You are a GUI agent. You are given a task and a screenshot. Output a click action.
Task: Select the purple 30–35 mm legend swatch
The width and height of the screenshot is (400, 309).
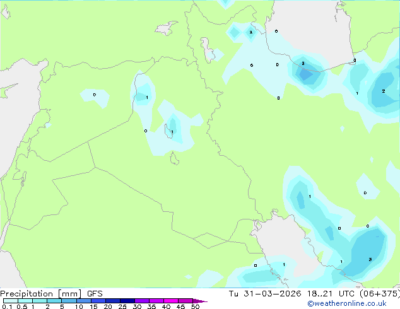pos(142,301)
